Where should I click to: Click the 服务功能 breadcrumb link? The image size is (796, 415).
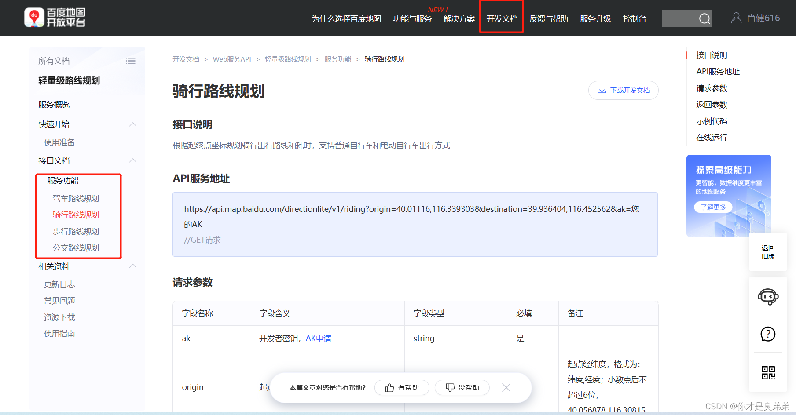(x=337, y=59)
